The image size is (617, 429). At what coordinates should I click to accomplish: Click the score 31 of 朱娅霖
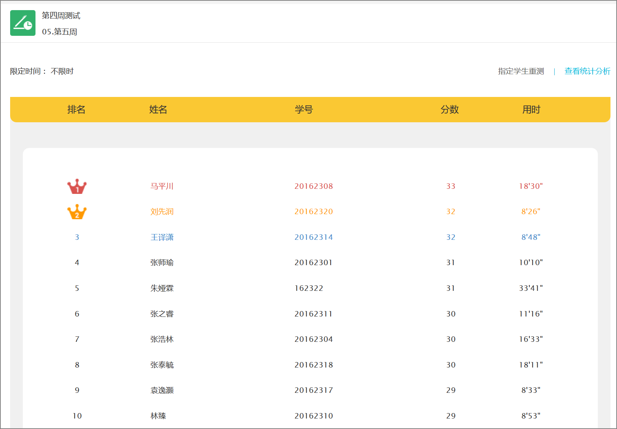pos(451,288)
